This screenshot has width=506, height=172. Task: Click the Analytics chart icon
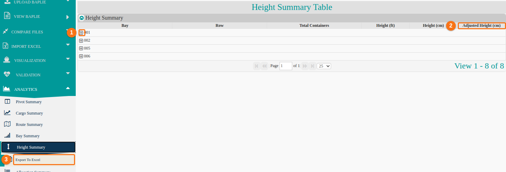tap(7, 89)
